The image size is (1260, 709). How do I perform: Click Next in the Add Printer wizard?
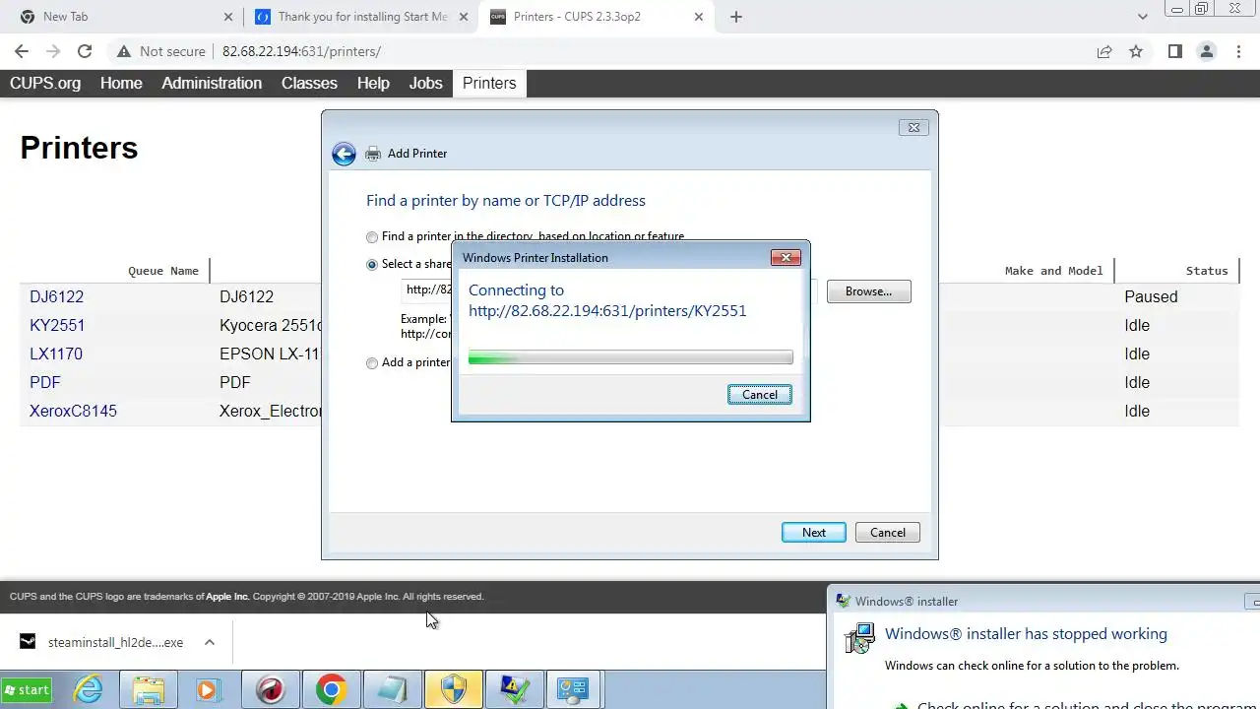(813, 533)
